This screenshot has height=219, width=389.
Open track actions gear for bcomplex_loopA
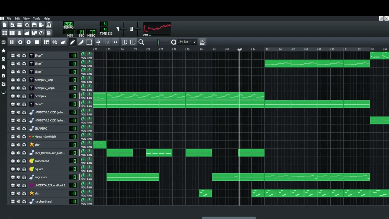(13, 88)
